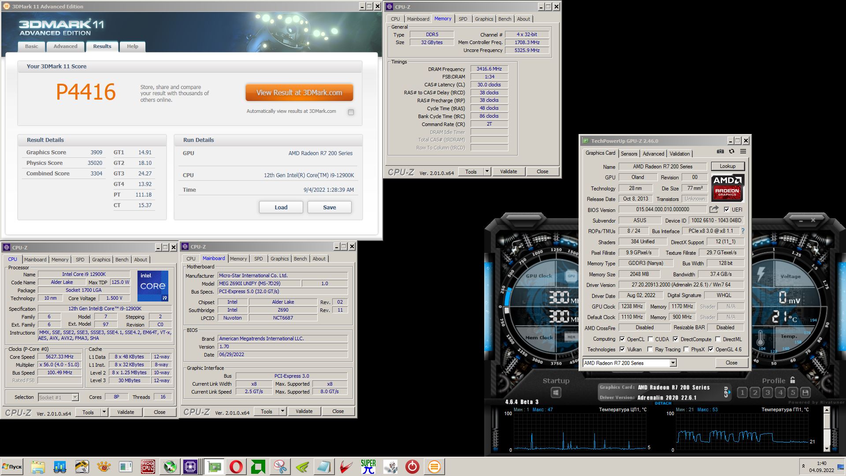Switch to the Advanced tab in 3DMark 11

coord(65,46)
